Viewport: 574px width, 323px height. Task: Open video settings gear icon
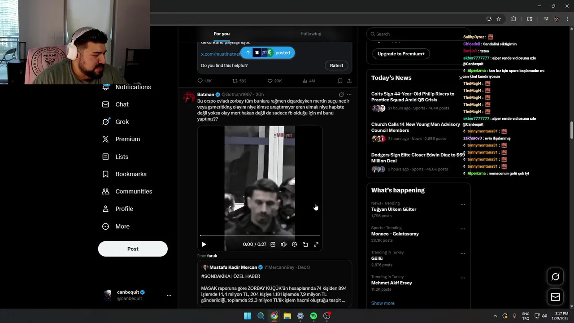pos(294,244)
